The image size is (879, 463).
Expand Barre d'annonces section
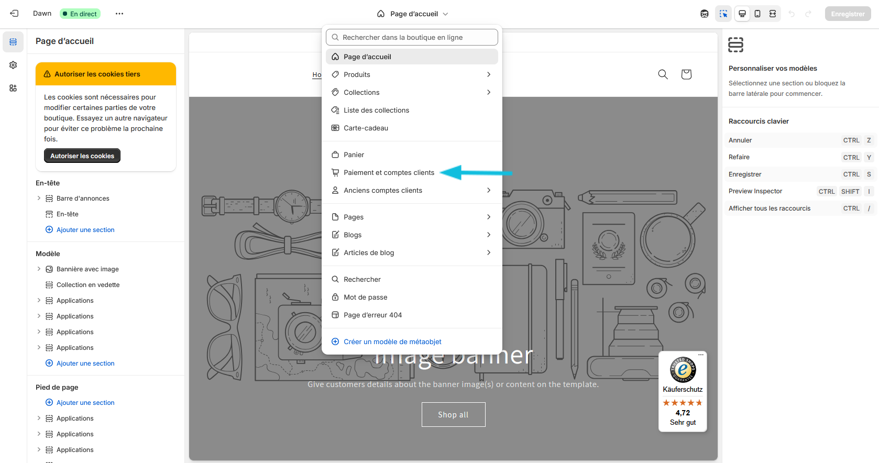point(39,198)
